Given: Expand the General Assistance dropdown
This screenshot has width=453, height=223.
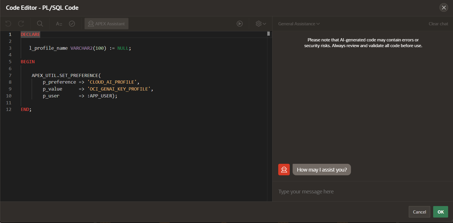Looking at the screenshot, I should pos(299,24).
